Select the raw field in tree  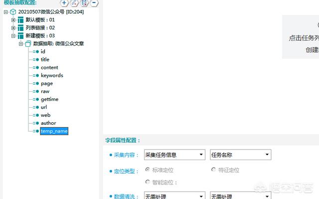(x=45, y=91)
